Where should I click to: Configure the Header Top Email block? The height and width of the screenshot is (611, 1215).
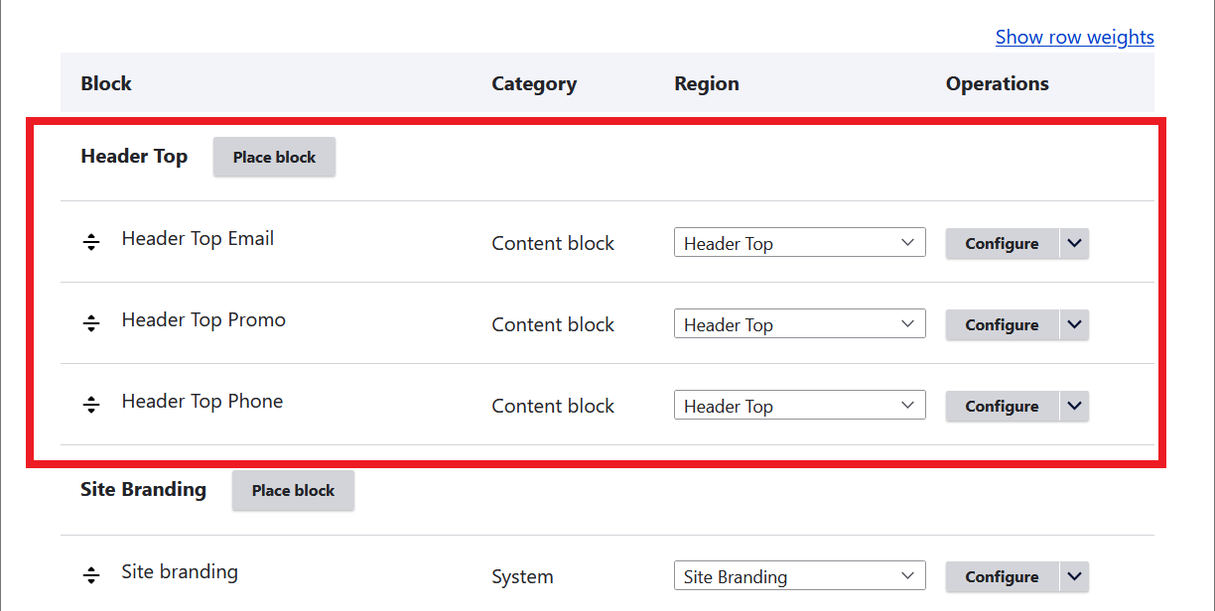(x=1002, y=243)
